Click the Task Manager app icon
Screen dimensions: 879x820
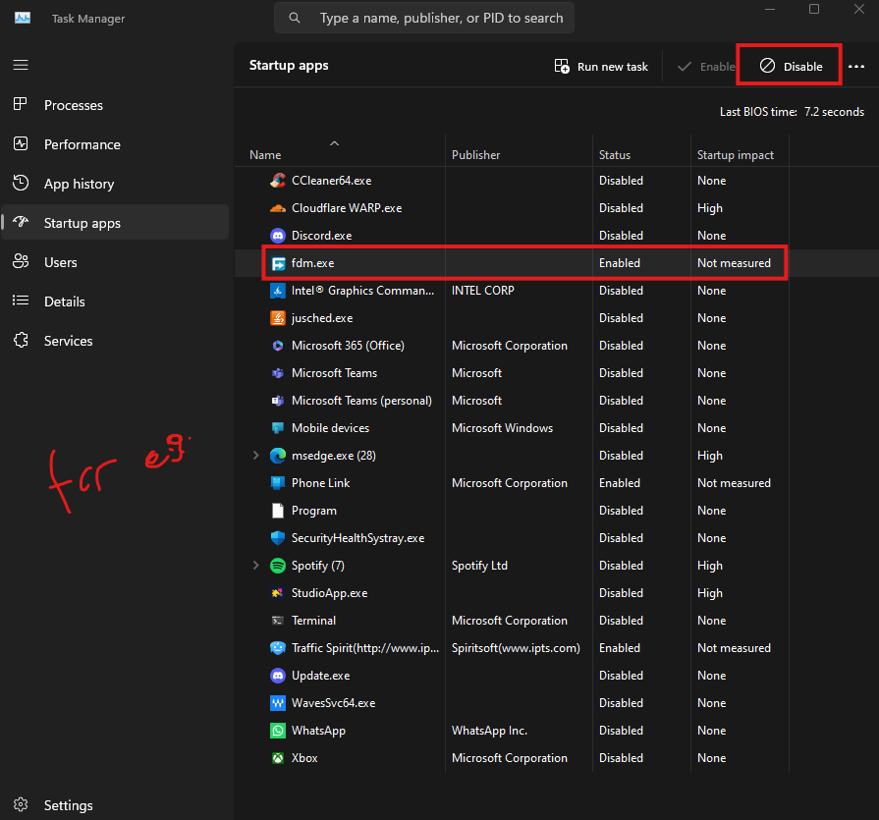pyautogui.click(x=23, y=18)
